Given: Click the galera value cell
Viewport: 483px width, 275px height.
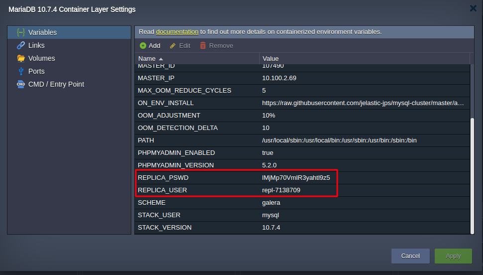Looking at the screenshot, I should click(x=271, y=203).
